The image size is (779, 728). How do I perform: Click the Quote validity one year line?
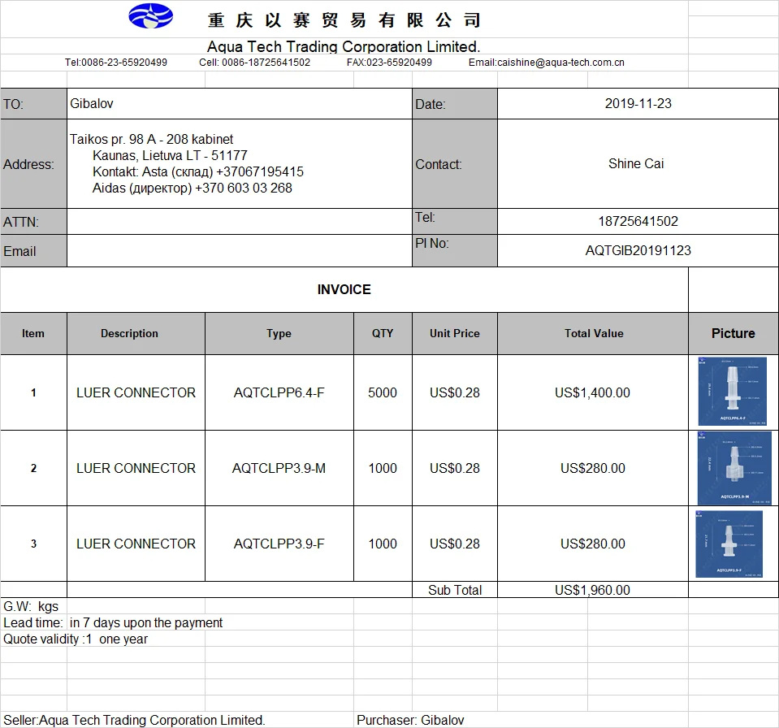[76, 639]
